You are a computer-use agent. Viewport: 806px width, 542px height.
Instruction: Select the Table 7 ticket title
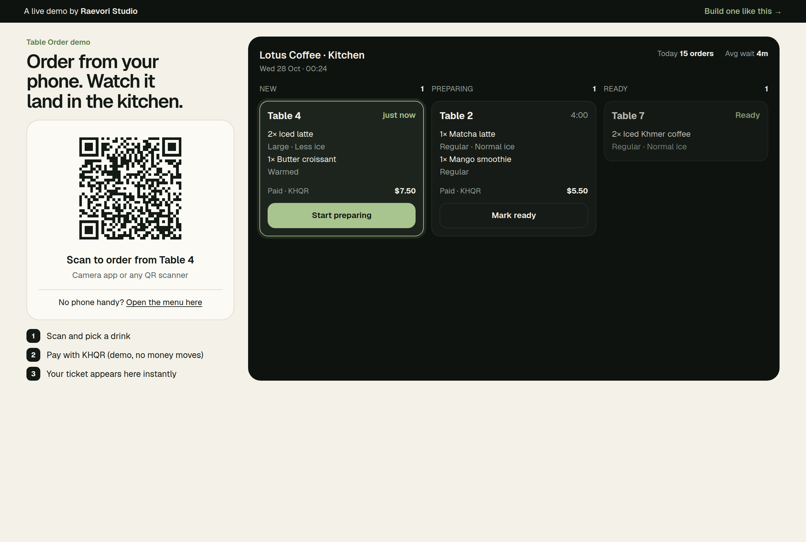pyautogui.click(x=628, y=116)
